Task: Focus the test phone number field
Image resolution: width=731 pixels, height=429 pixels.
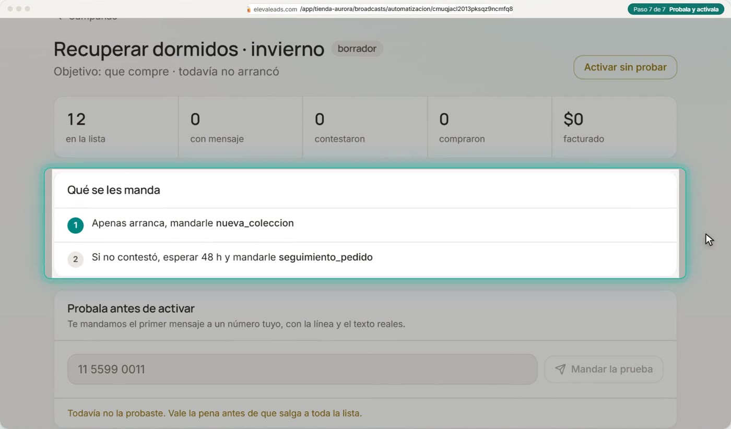Action: [x=302, y=370]
